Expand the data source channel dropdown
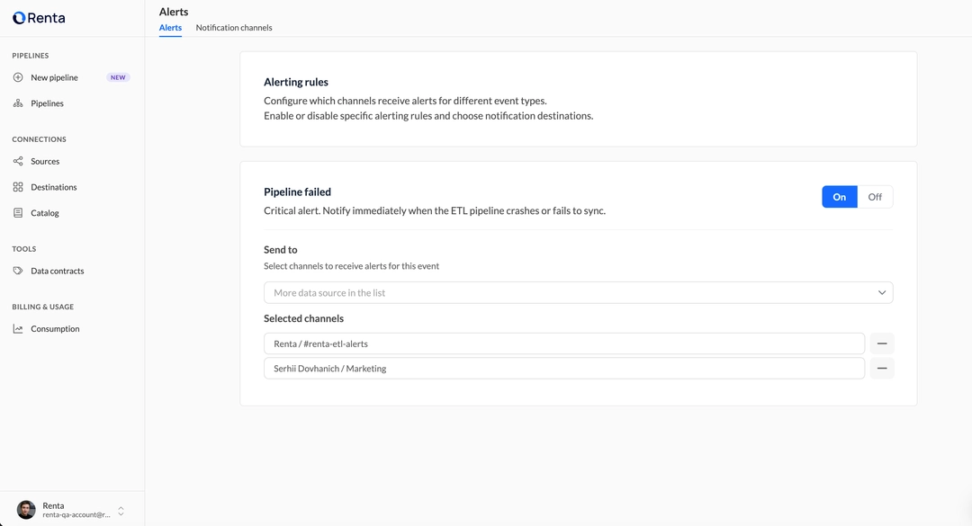 click(883, 292)
